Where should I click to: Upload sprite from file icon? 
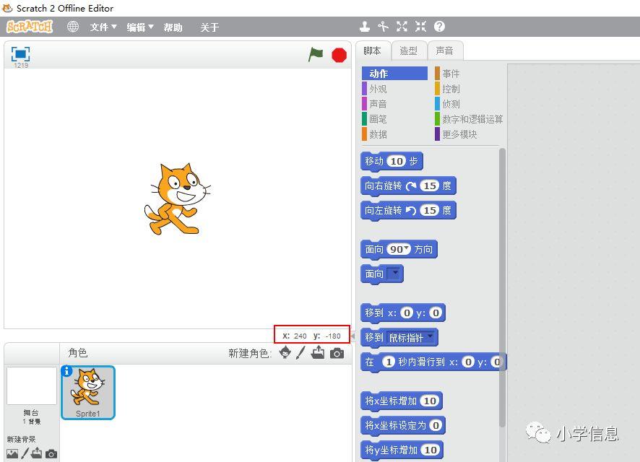click(x=318, y=352)
